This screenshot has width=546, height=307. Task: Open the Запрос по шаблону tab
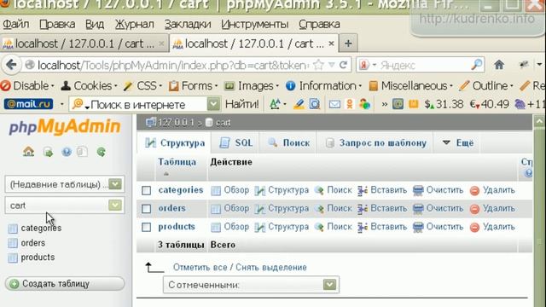pyautogui.click(x=375, y=142)
